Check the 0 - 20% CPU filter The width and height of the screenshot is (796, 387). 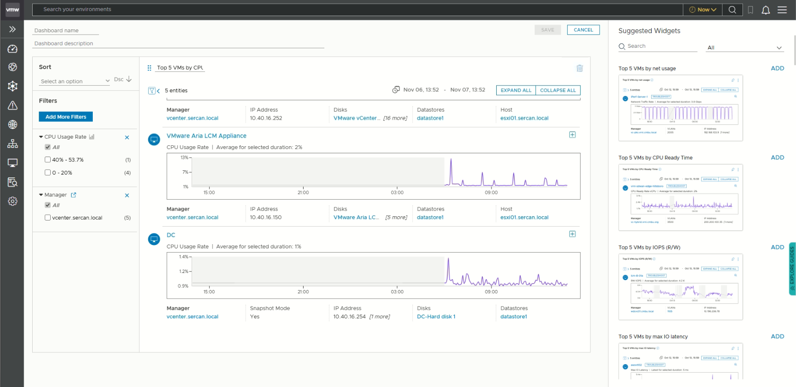point(48,173)
